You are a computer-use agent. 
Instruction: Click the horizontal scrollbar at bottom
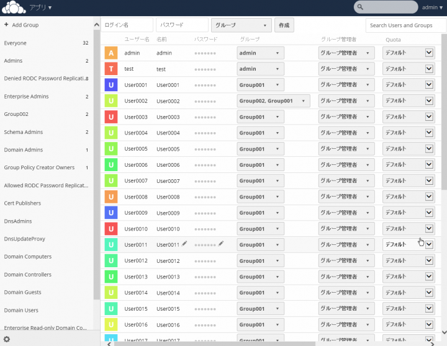click(215, 344)
